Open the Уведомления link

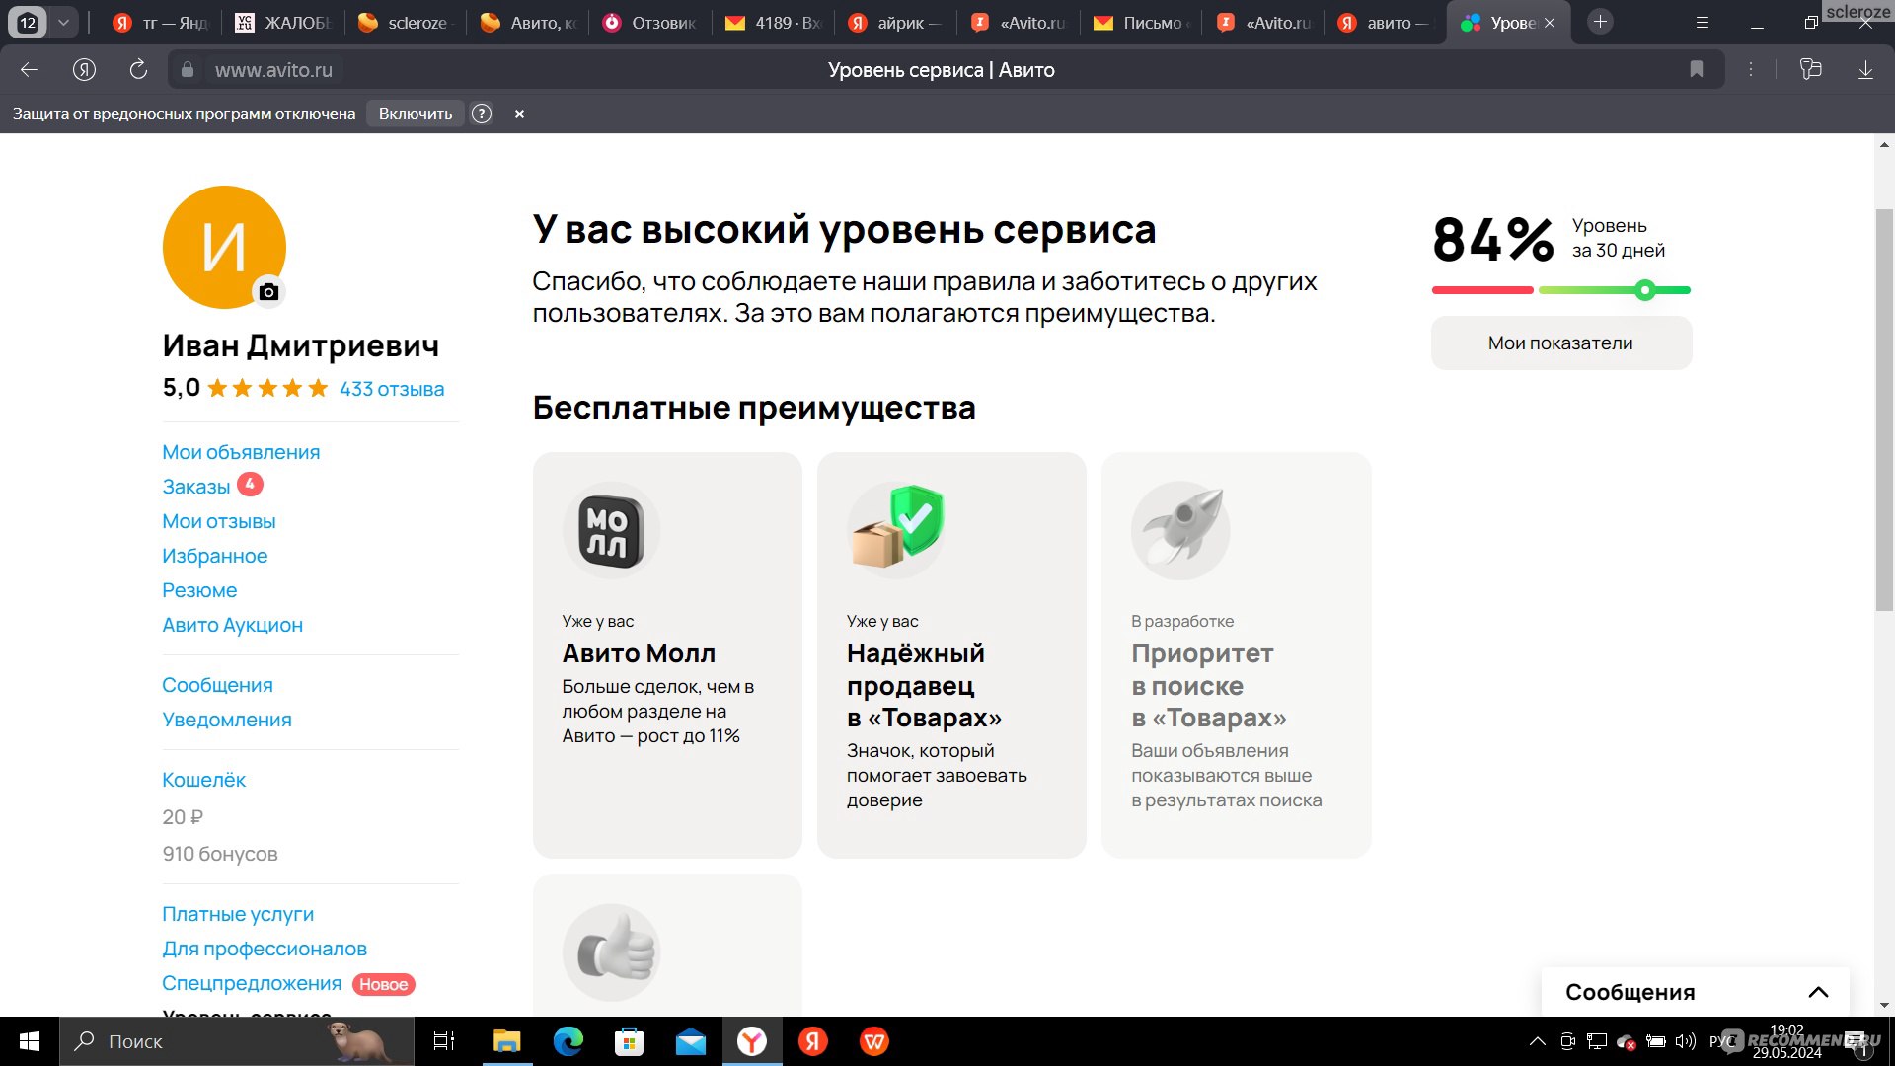click(x=227, y=720)
